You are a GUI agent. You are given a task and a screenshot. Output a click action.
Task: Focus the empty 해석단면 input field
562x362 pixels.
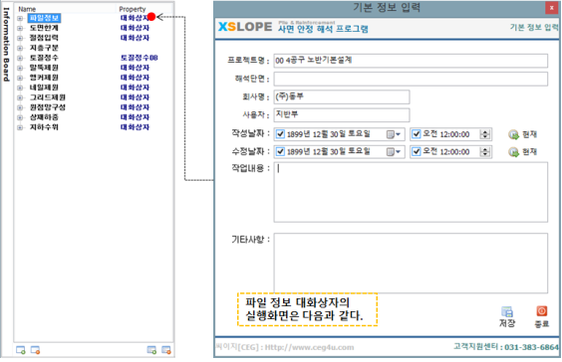411,79
